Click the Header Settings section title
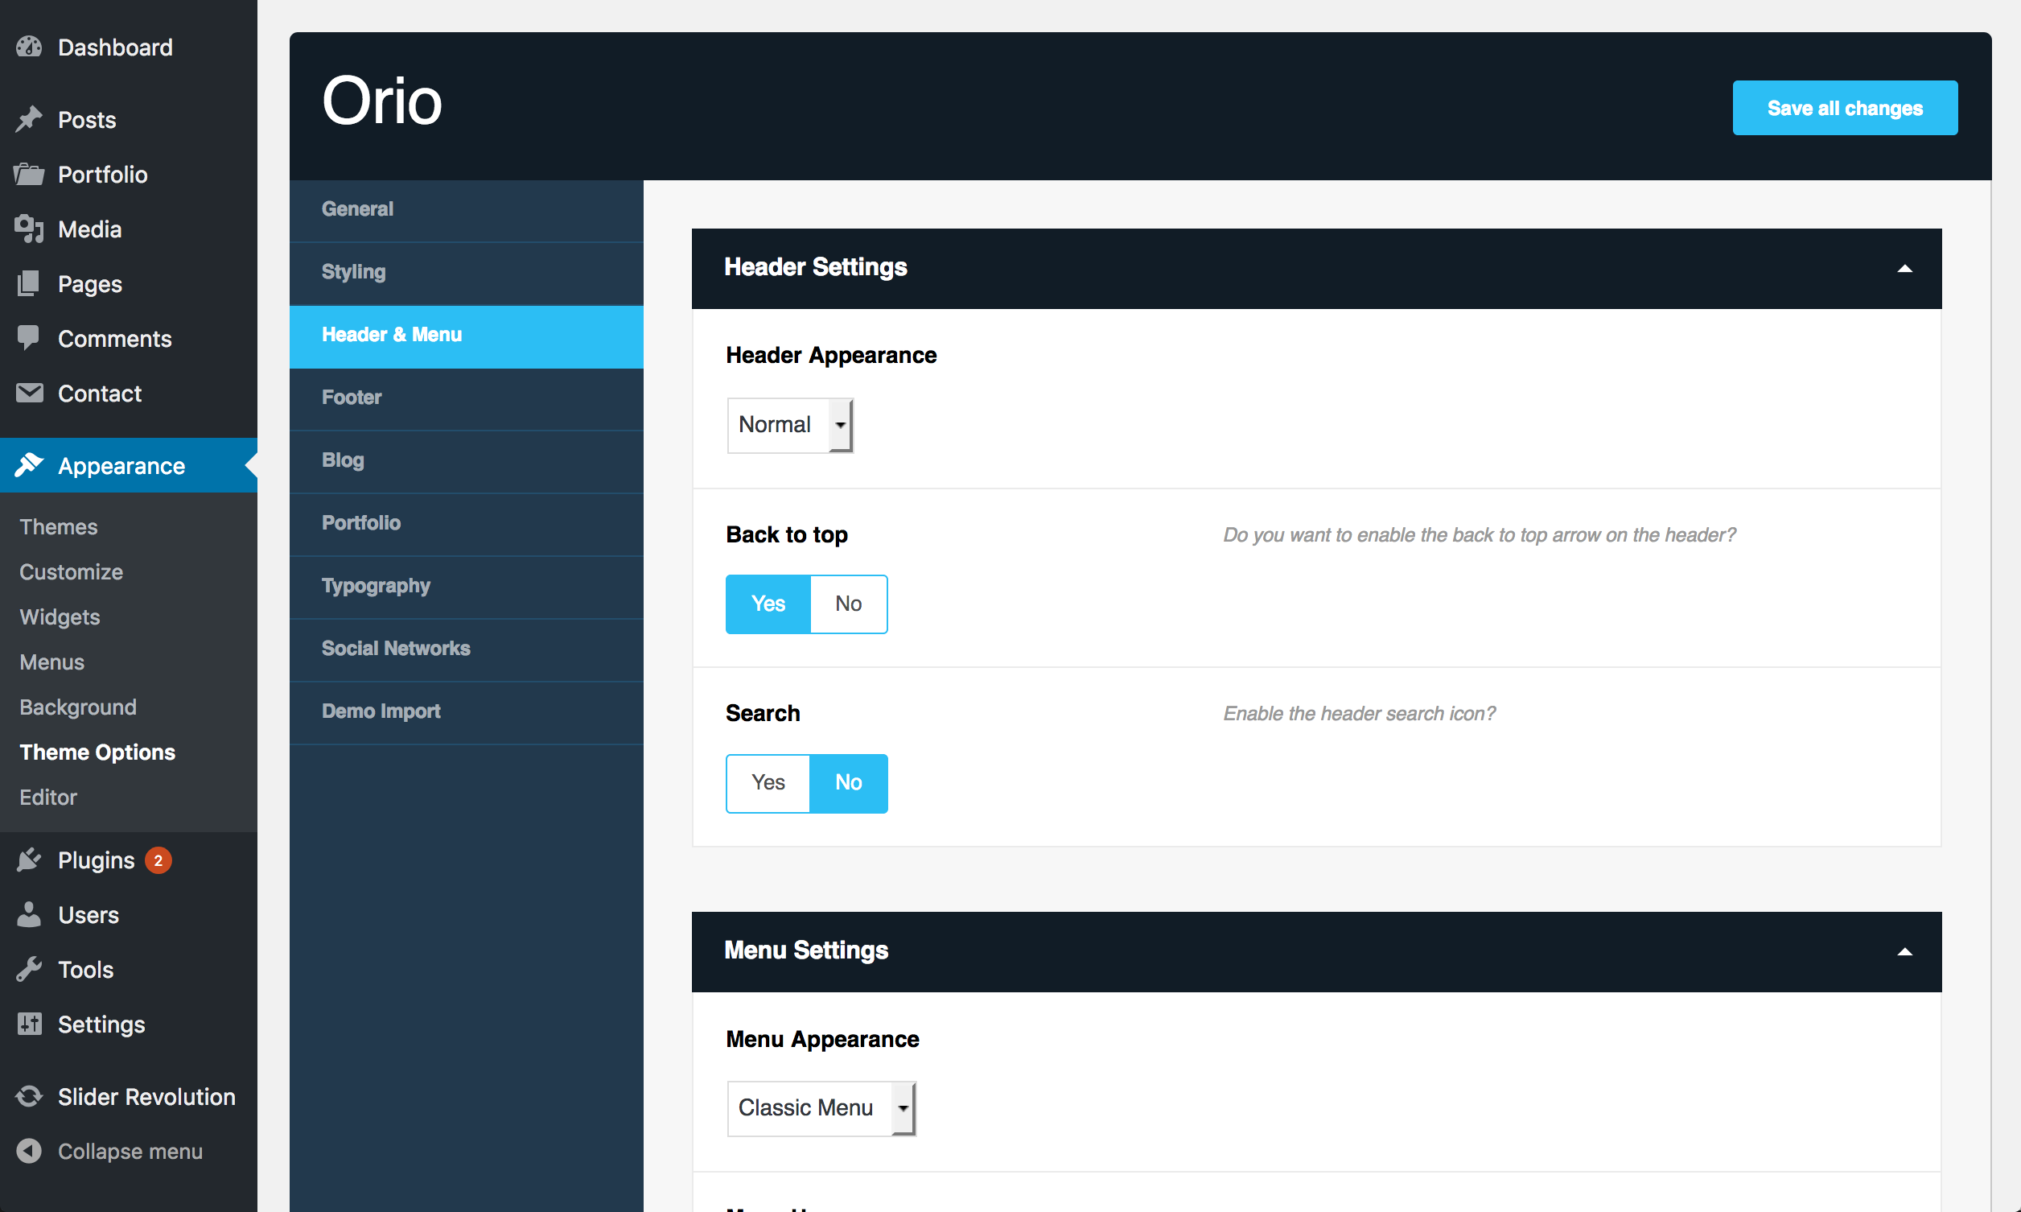The width and height of the screenshot is (2021, 1212). click(816, 267)
